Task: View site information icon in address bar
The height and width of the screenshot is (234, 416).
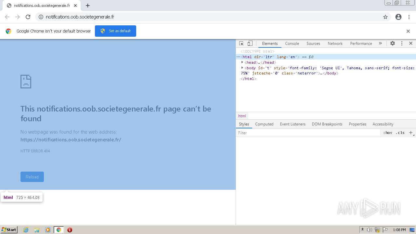Action: [x=41, y=17]
